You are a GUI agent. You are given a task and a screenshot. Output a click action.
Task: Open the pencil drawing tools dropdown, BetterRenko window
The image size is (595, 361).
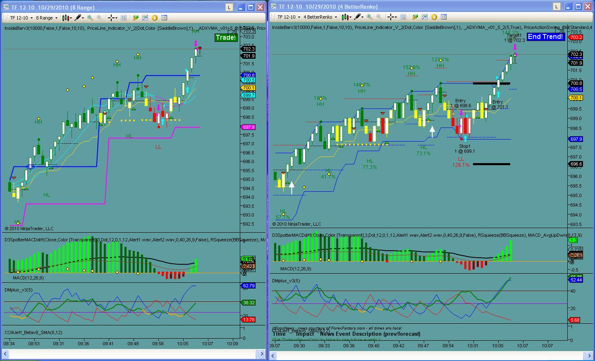358,17
